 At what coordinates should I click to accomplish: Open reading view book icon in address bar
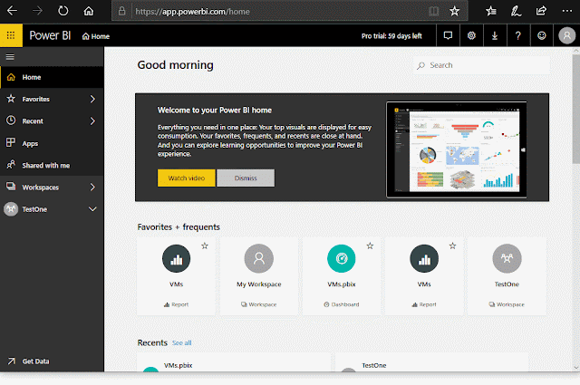(x=433, y=11)
